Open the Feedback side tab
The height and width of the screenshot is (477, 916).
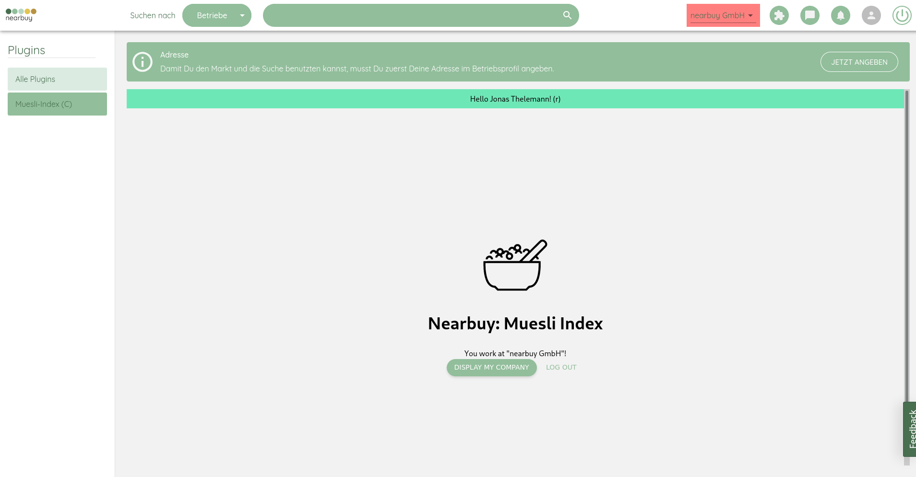tap(910, 429)
